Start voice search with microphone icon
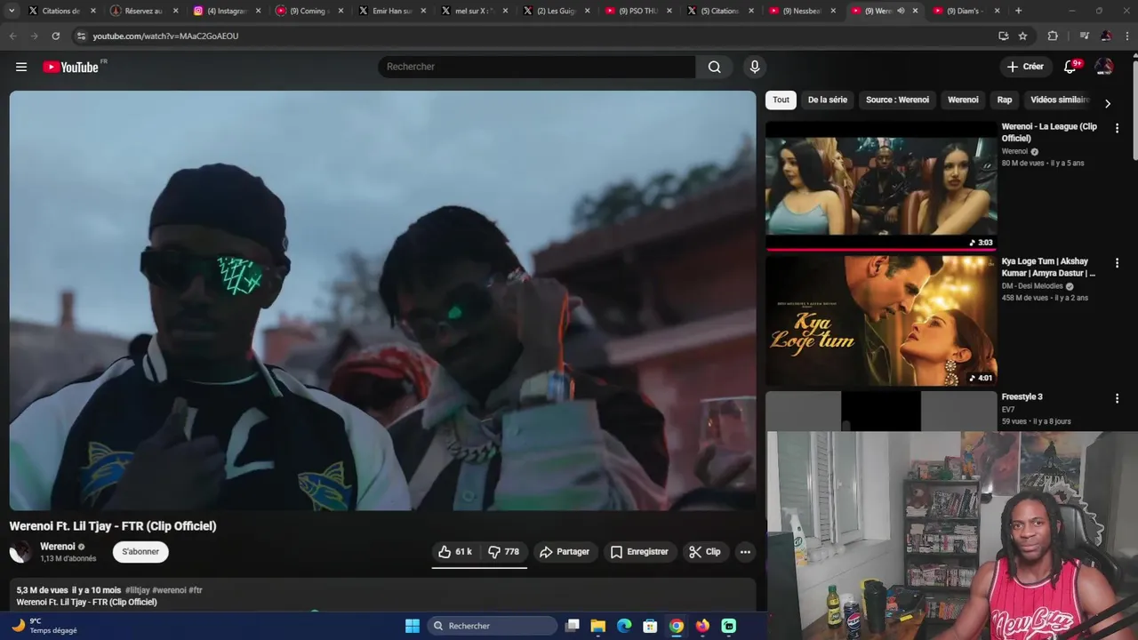The image size is (1138, 640). [x=755, y=67]
